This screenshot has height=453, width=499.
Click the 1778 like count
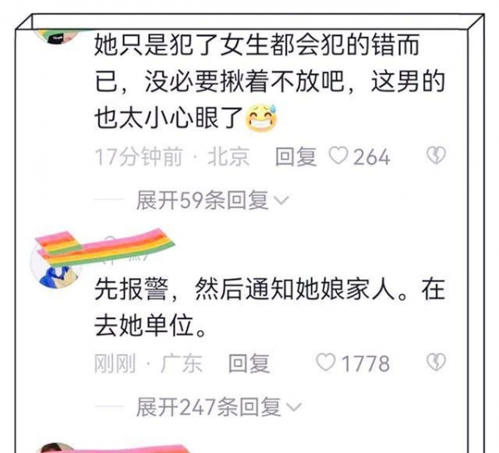366,363
